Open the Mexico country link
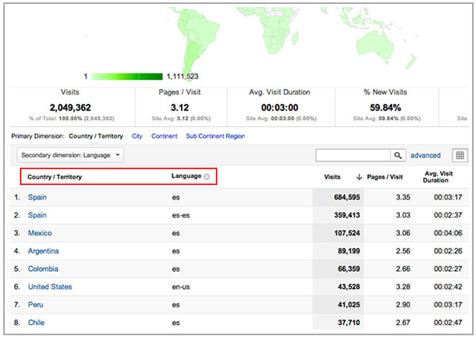This screenshot has width=476, height=340. [x=40, y=233]
